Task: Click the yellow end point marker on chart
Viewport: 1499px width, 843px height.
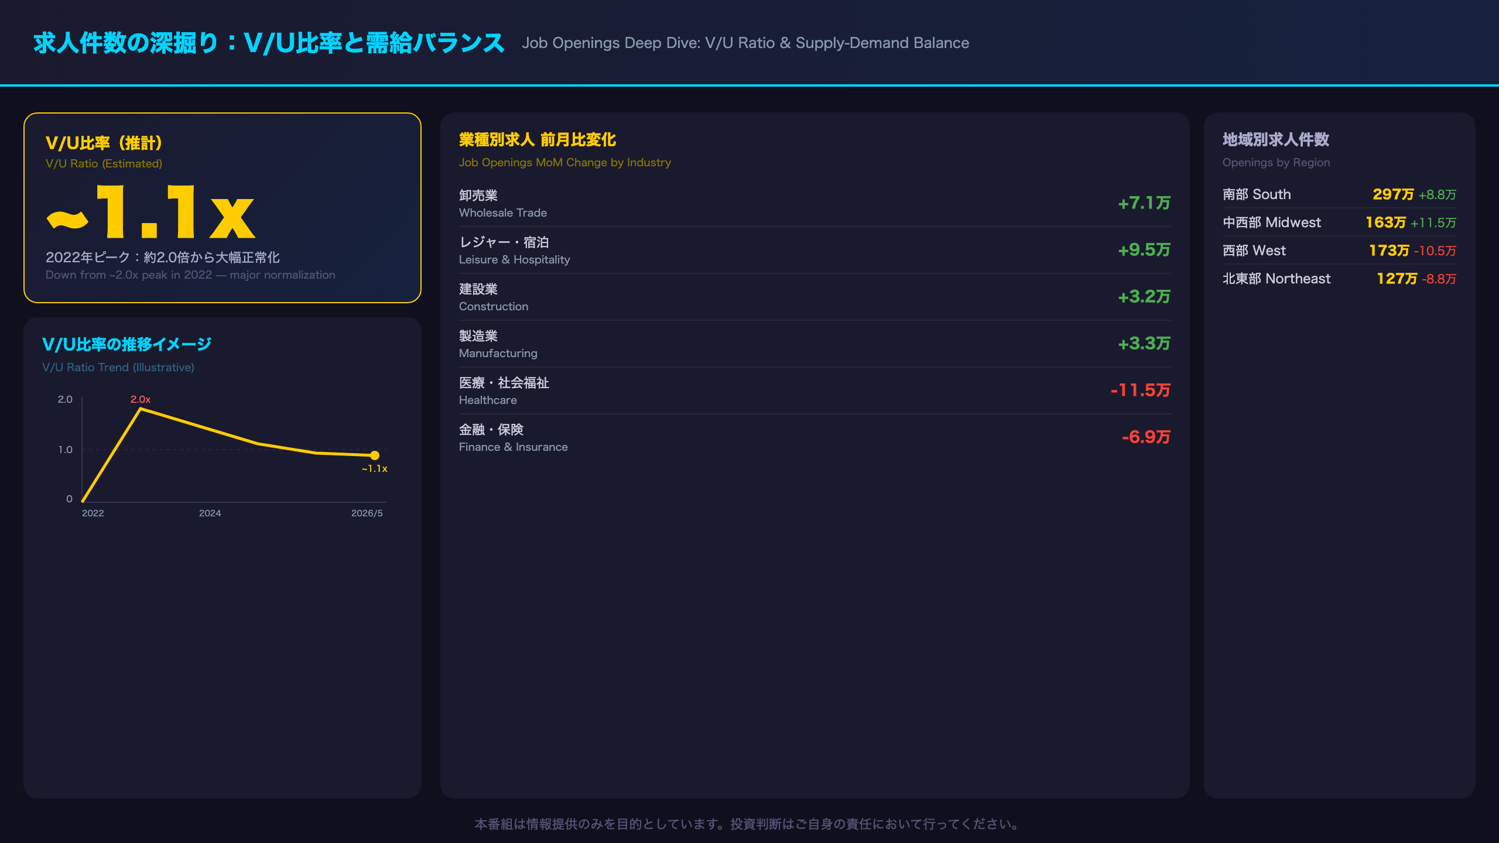Action: (375, 455)
